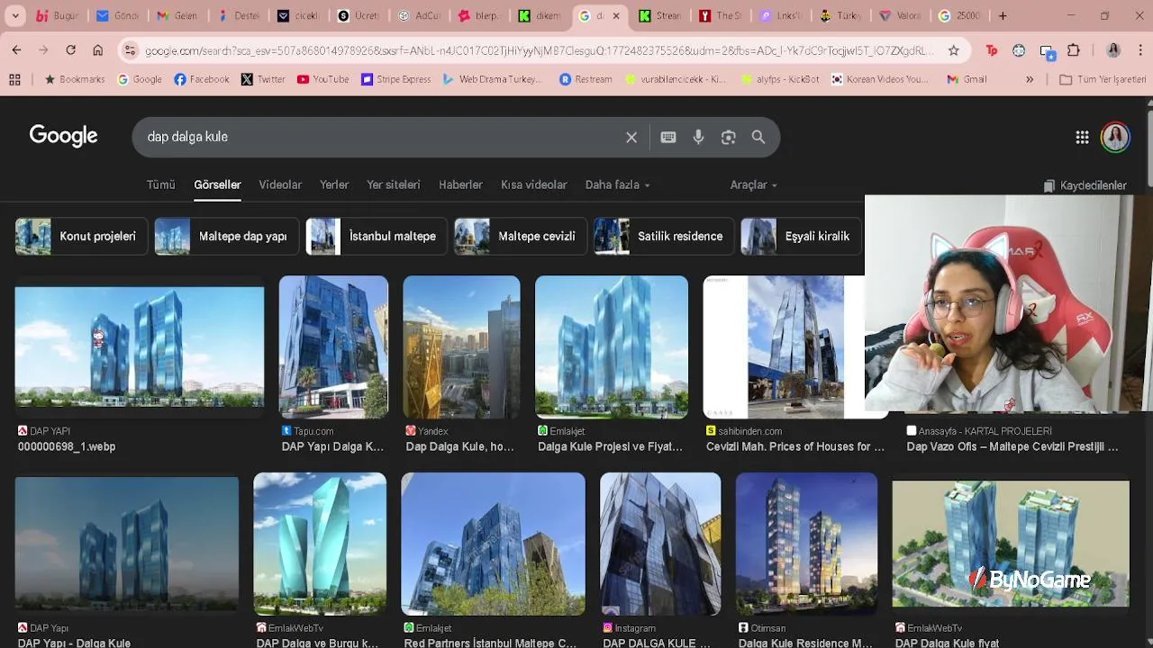The height and width of the screenshot is (648, 1153).
Task: Open the Chrome three-dot menu
Action: (1140, 50)
